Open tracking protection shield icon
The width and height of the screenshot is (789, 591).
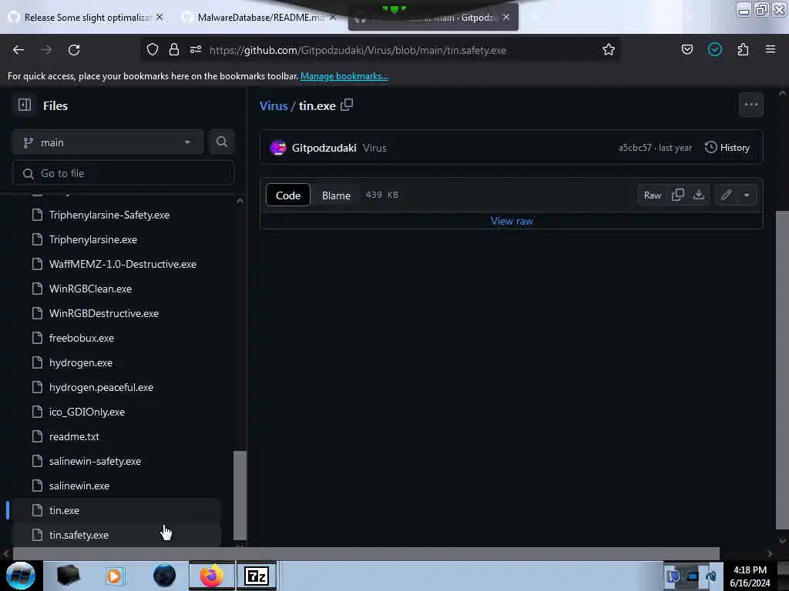[153, 49]
